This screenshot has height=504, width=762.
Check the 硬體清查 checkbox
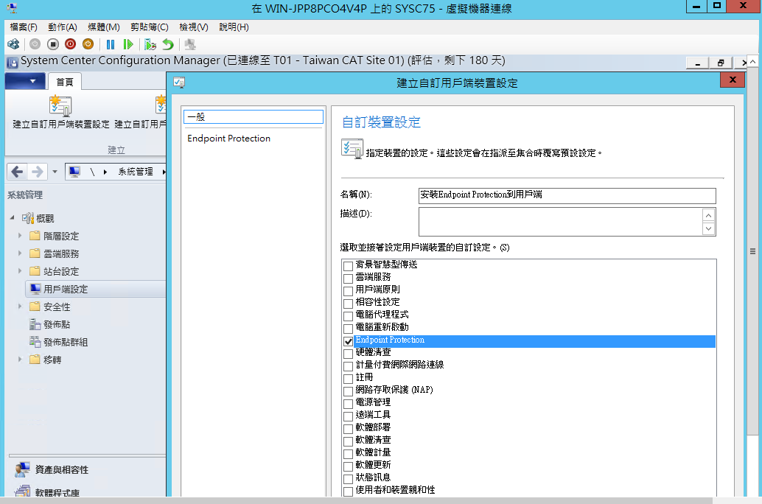(x=348, y=354)
